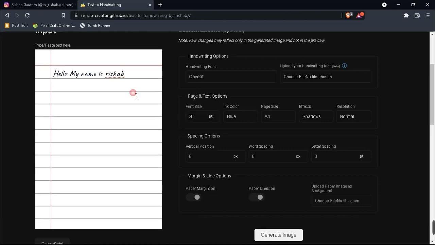Select the Text to Handwriting tab

click(x=116, y=5)
